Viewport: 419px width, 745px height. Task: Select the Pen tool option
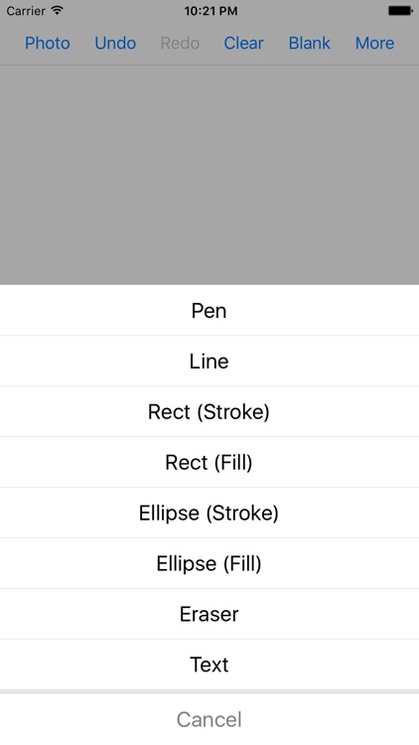point(209,310)
